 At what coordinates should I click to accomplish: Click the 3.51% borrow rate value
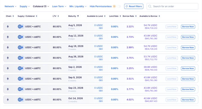pyautogui.click(x=130, y=79)
